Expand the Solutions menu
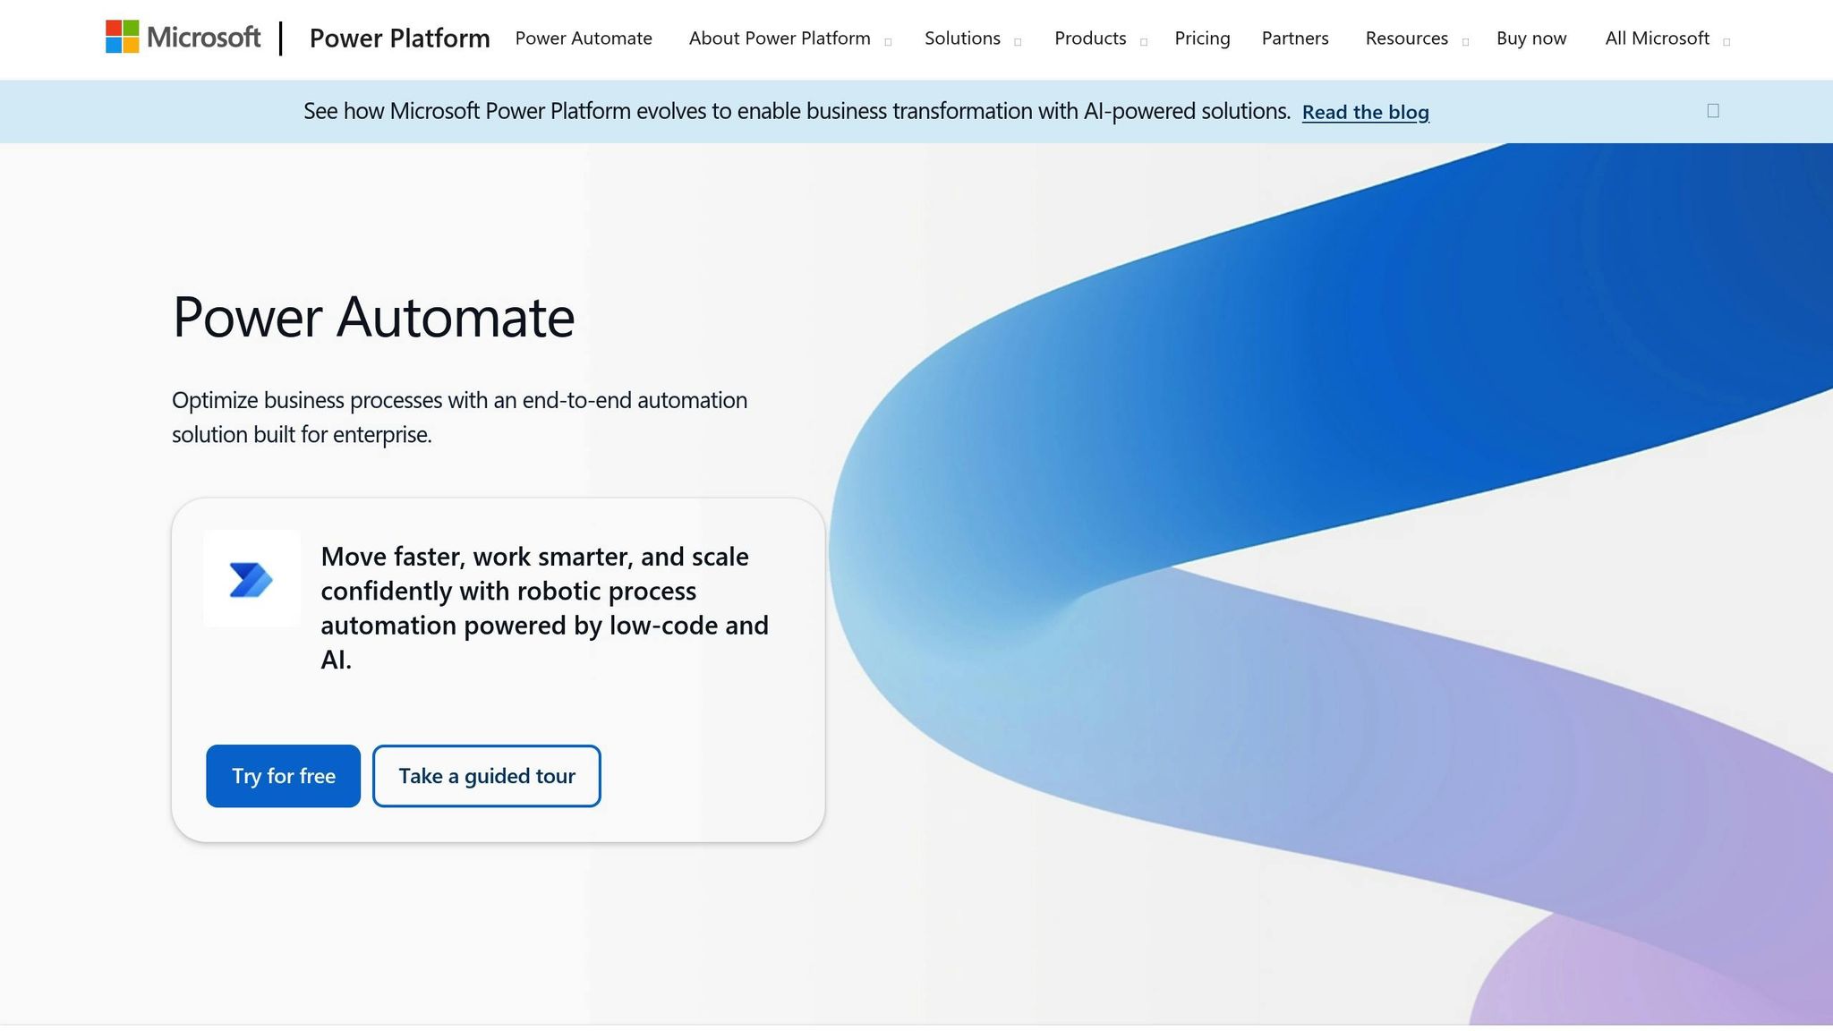The width and height of the screenshot is (1833, 1031). click(962, 38)
